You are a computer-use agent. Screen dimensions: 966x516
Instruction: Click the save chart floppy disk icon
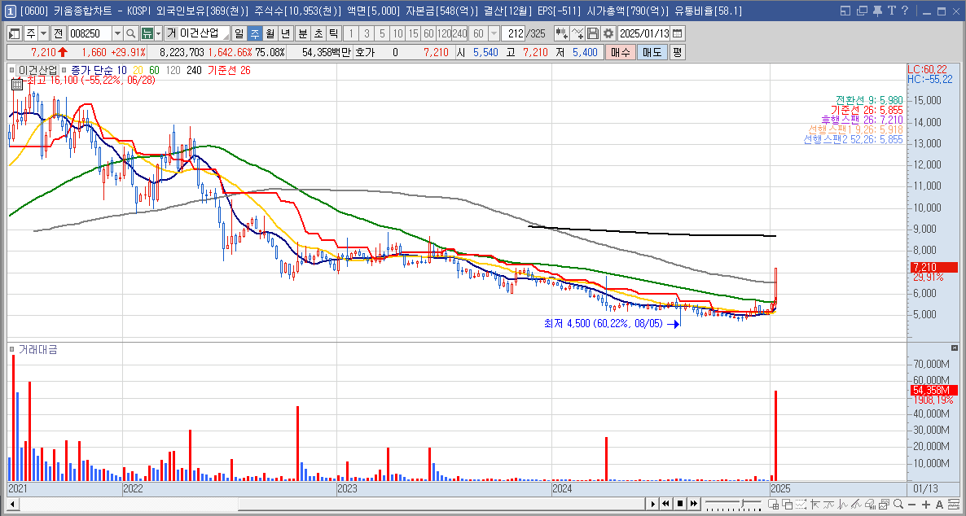click(x=593, y=33)
